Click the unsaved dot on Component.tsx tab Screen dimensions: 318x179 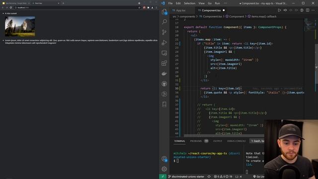point(224,10)
